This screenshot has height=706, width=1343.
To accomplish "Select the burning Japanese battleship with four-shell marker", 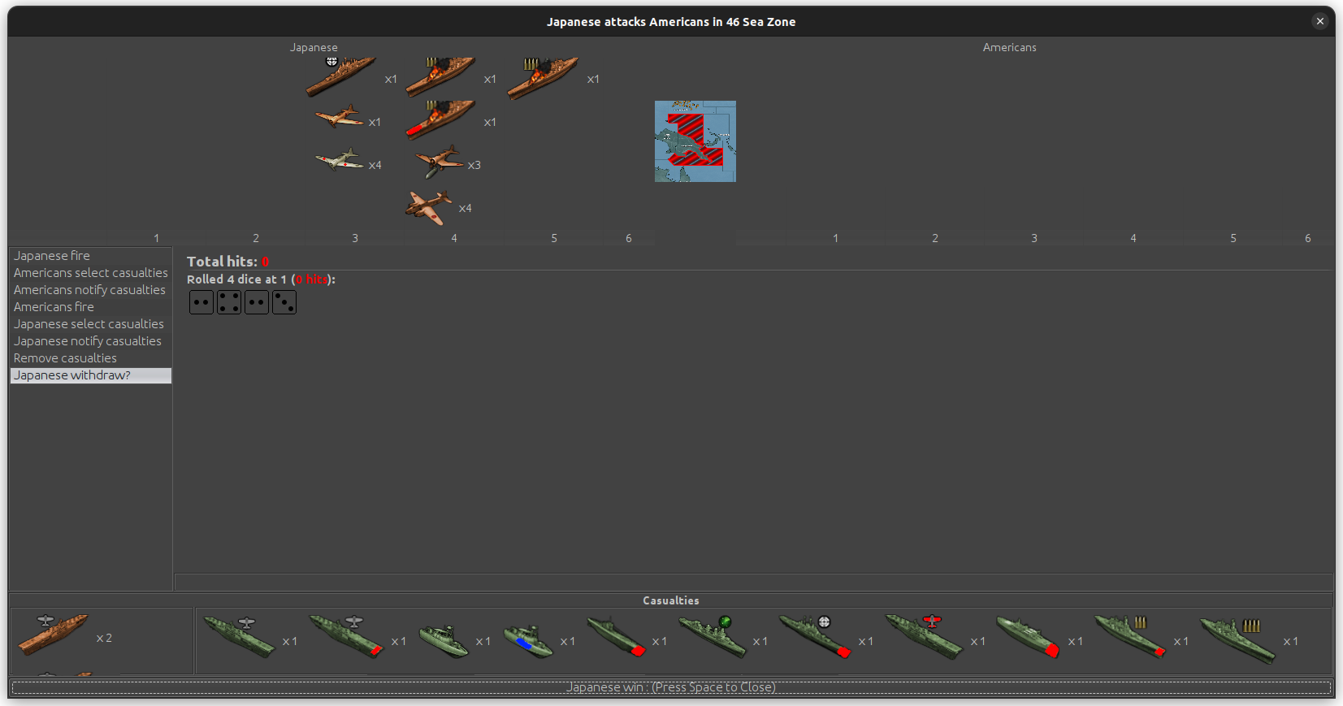I will [x=543, y=77].
